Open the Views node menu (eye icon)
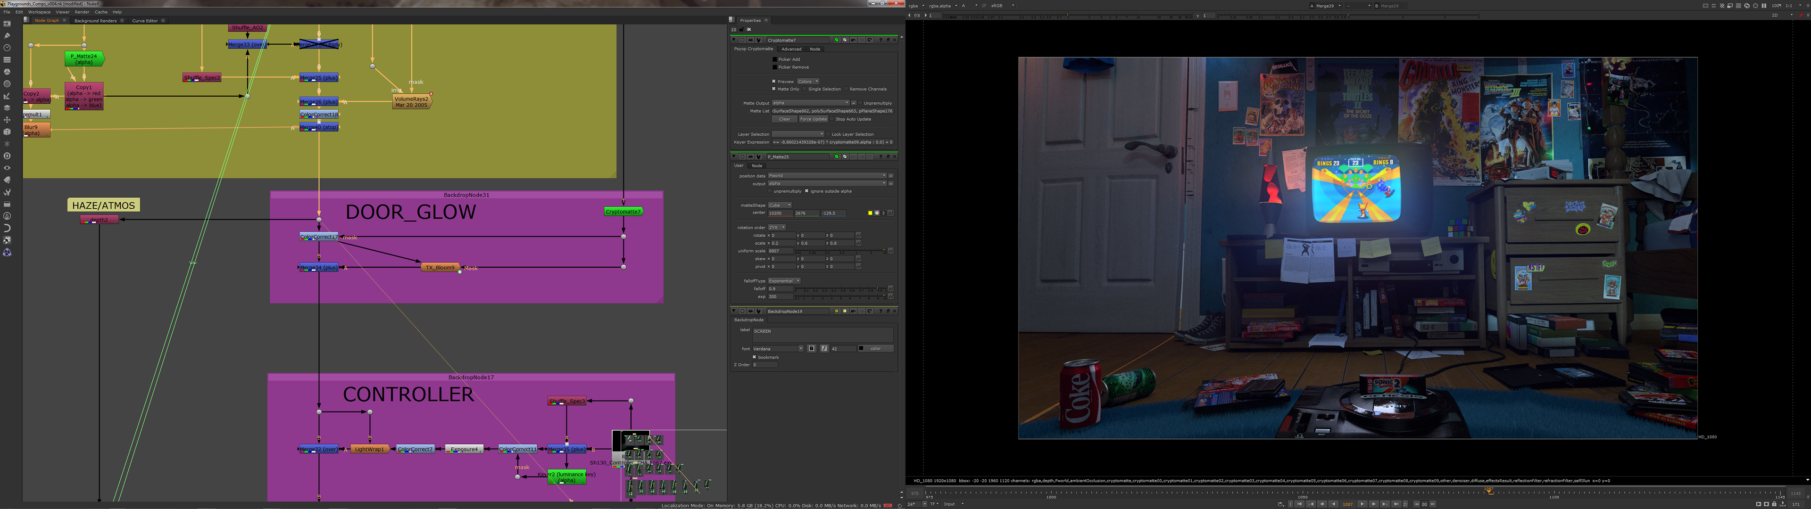Screen dimensions: 1811x509 click(x=7, y=168)
